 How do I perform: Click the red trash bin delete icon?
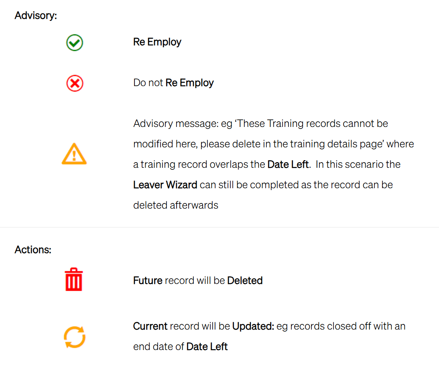(74, 280)
